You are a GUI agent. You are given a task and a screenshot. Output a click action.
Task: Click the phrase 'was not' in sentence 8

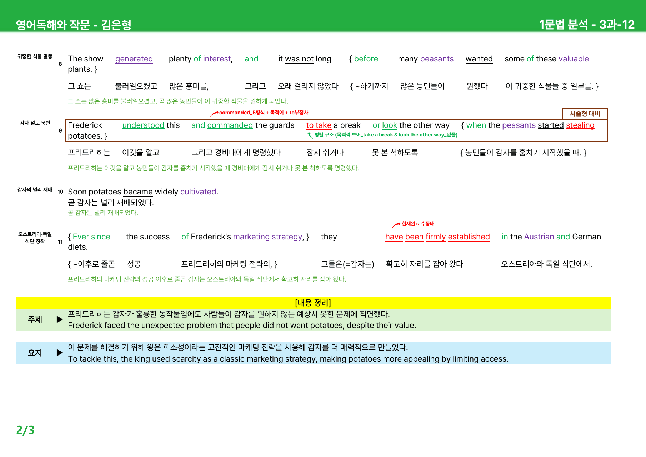[x=299, y=59]
